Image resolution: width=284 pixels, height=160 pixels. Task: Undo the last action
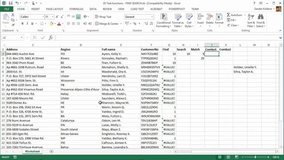point(17,3)
